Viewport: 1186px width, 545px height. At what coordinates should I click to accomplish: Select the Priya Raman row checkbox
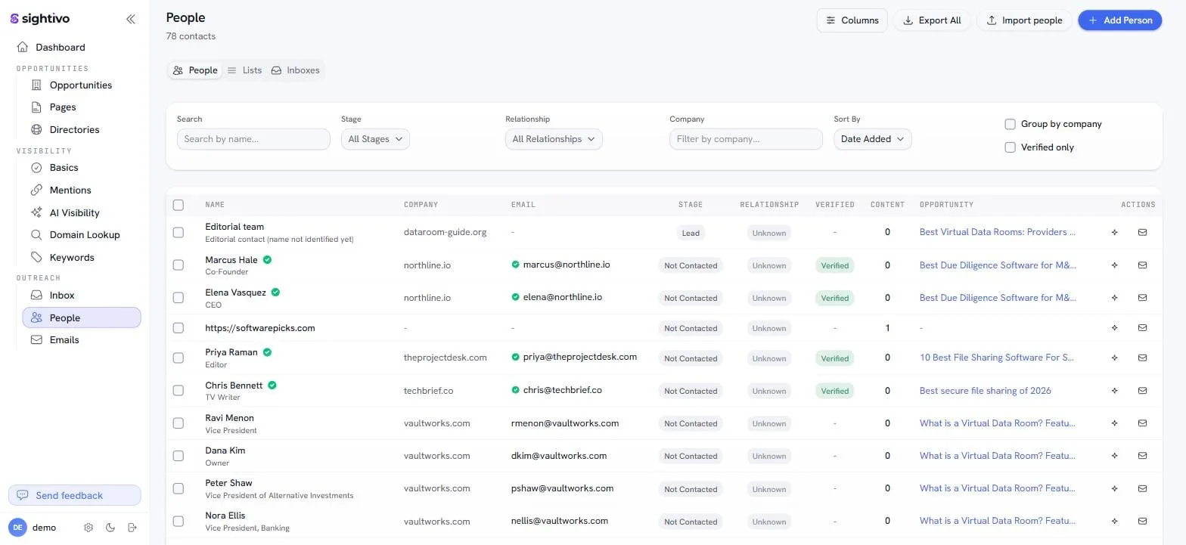pos(179,358)
